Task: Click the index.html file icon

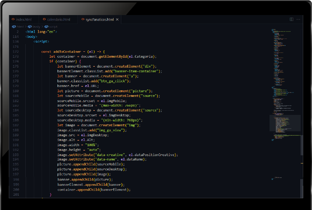Action: tap(13, 19)
